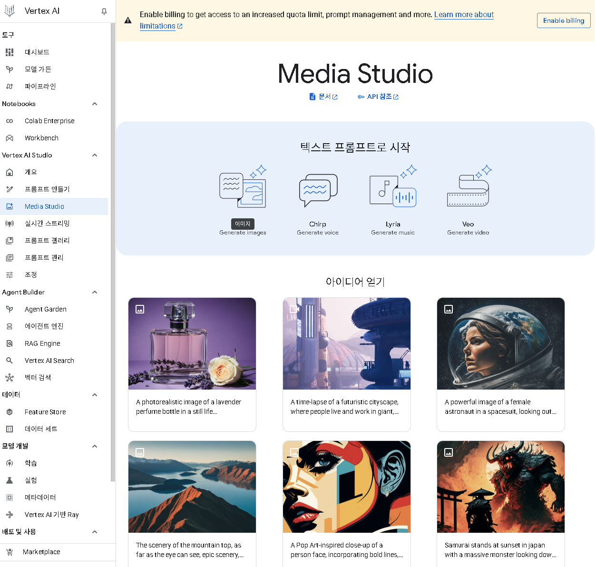Click Colab Enterprise icon
596x567 pixels.
10,121
